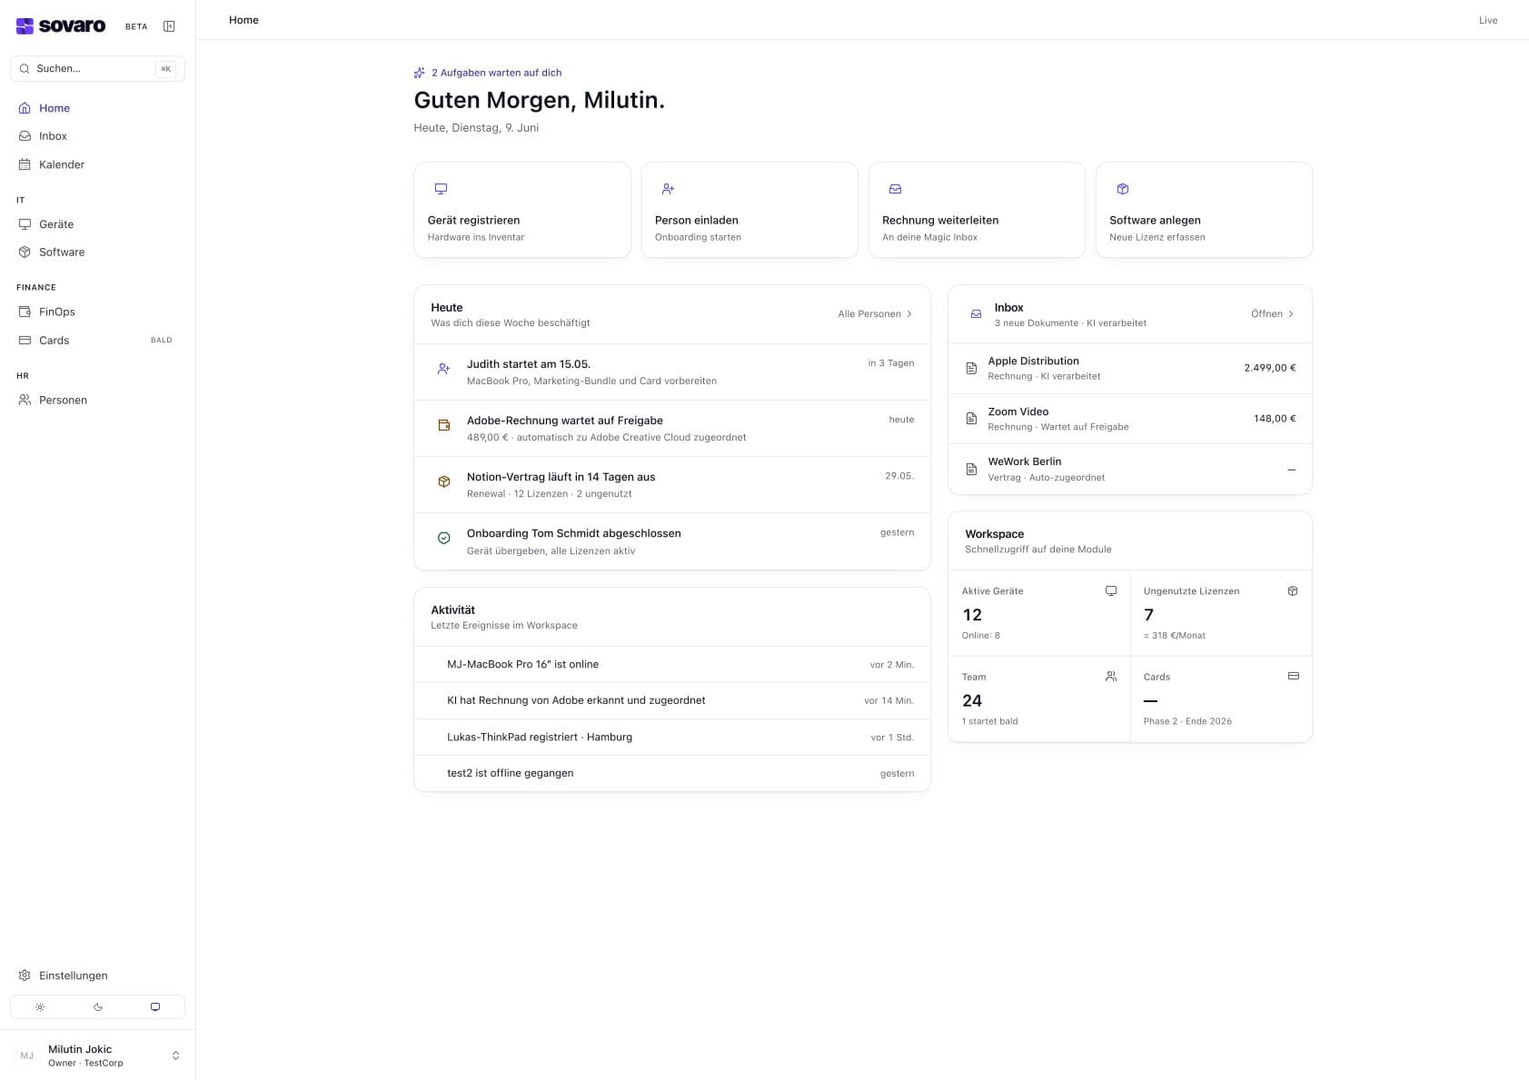Open 'Person einladen' quick action card

coord(750,210)
